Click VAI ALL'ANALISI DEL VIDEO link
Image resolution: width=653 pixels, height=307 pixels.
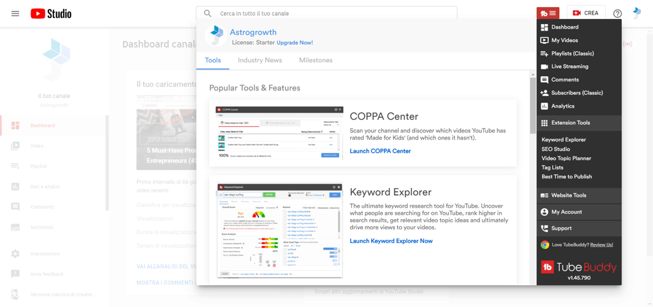point(166,266)
